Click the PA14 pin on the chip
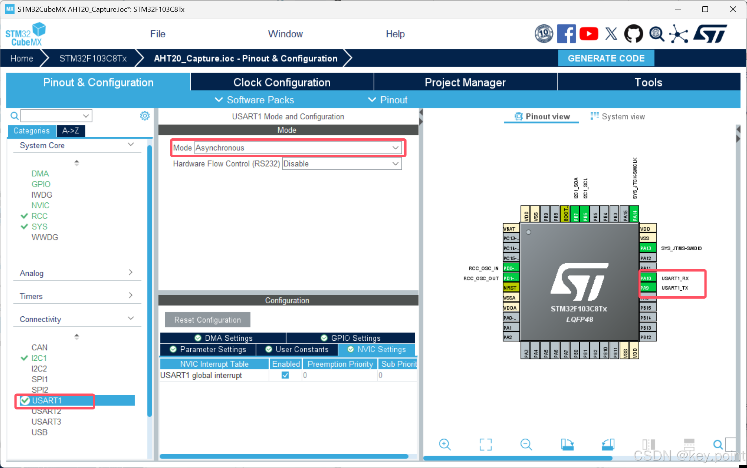This screenshot has height=468, width=747. [x=635, y=214]
